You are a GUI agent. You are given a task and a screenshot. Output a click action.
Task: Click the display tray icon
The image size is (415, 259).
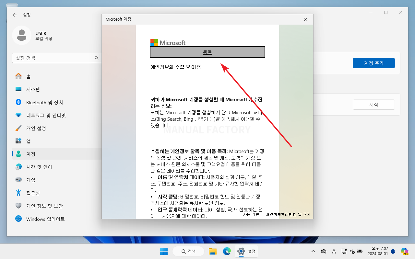click(x=344, y=251)
